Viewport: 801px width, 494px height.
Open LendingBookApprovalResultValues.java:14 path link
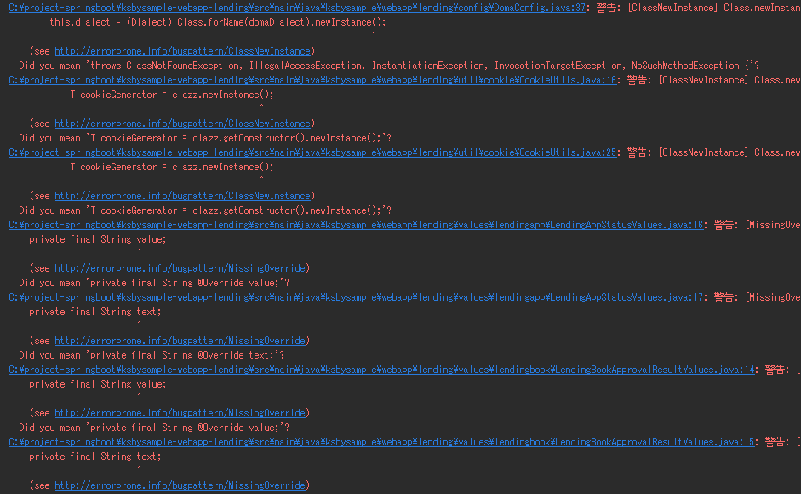click(381, 370)
